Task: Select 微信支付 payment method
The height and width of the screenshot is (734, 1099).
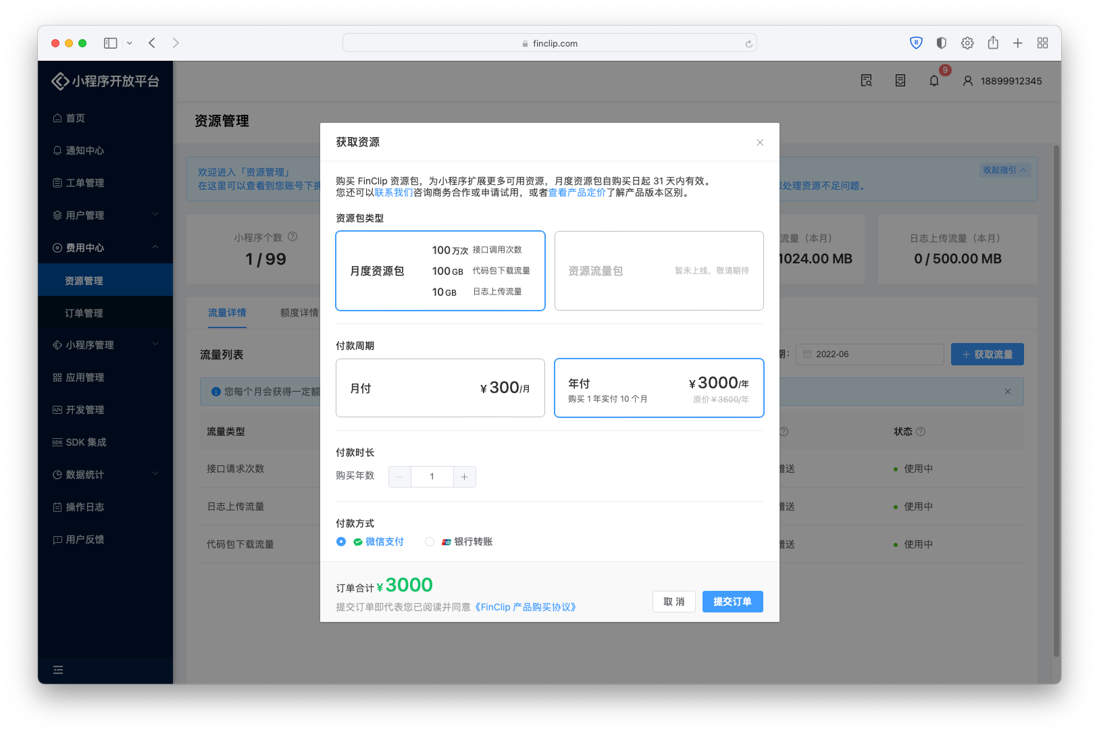Action: (370, 542)
